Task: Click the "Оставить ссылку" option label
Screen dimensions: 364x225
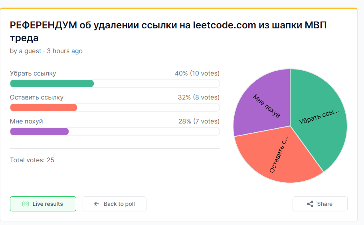Action: pyautogui.click(x=37, y=98)
